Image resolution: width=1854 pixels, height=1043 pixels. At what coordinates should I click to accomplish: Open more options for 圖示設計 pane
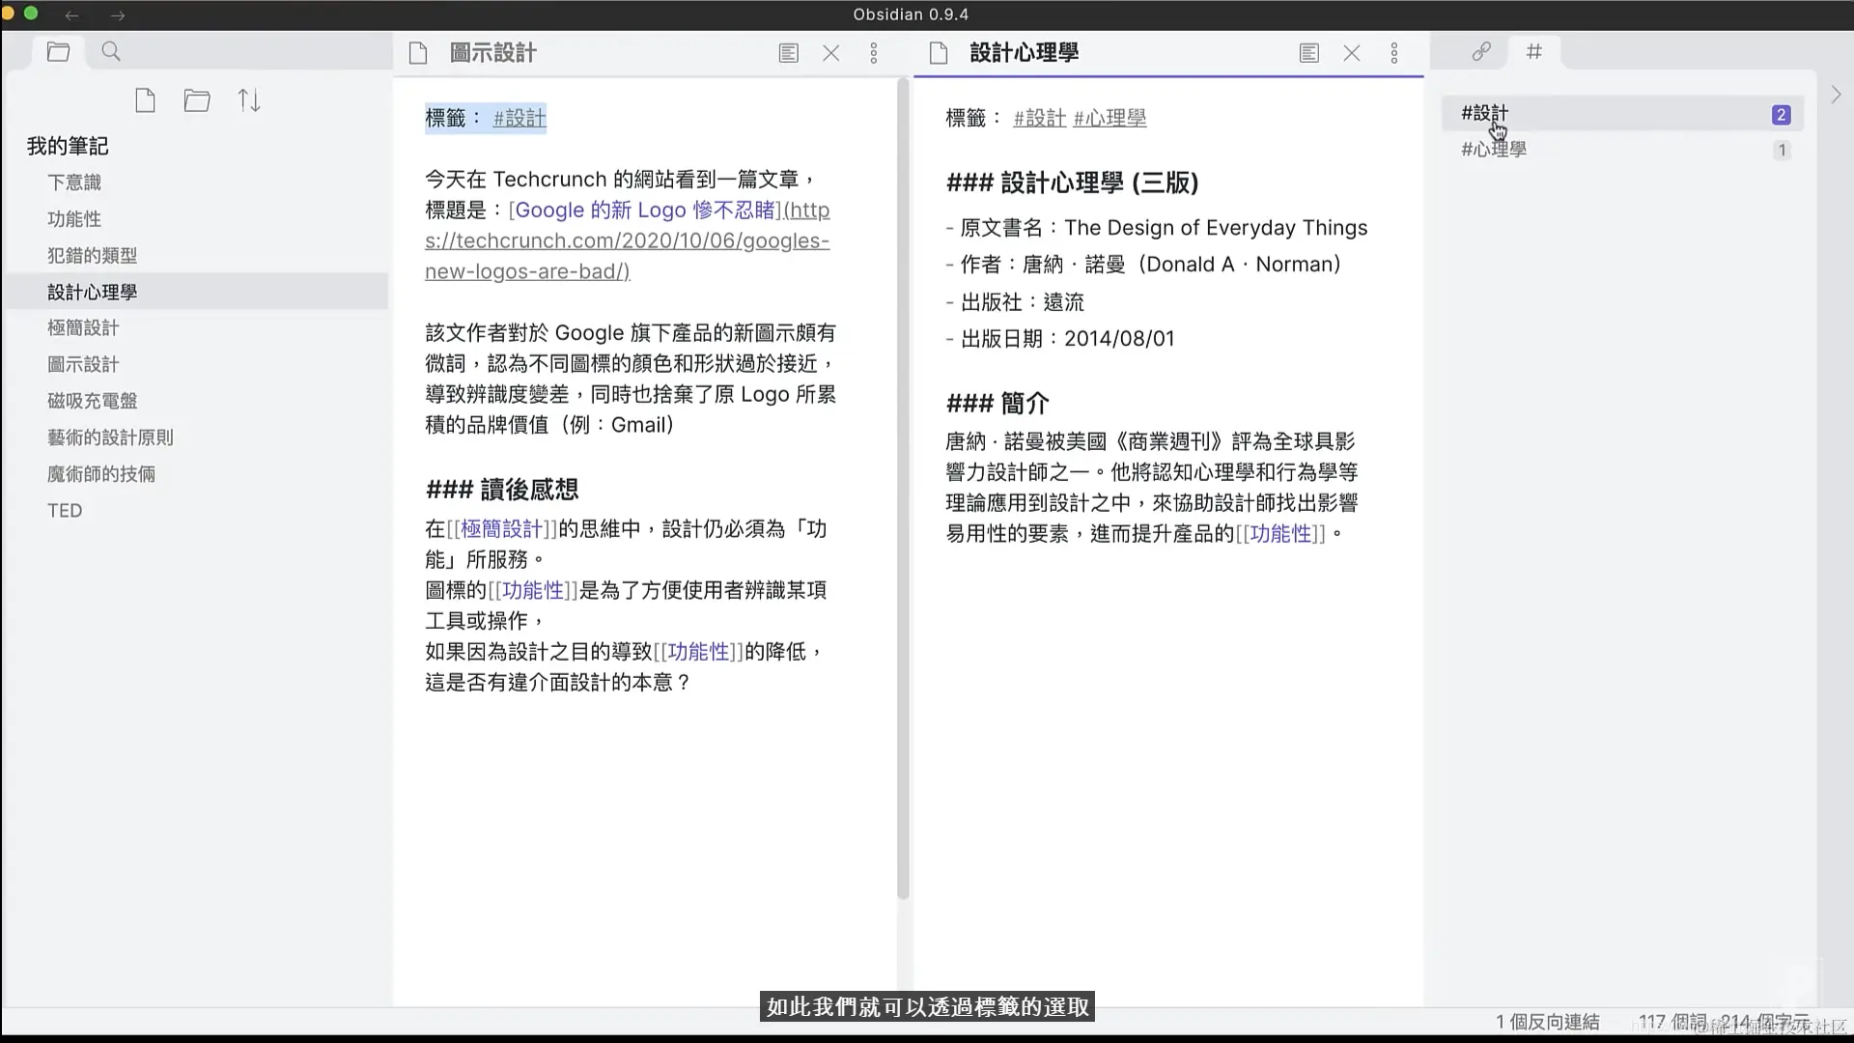[874, 53]
